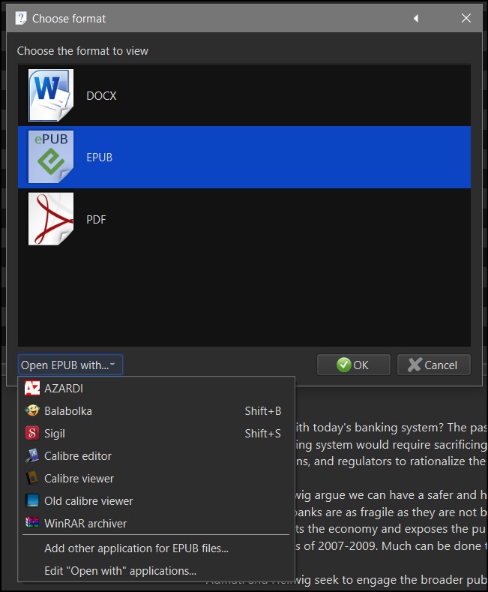Click the Calibre editor icon

[x=32, y=455]
